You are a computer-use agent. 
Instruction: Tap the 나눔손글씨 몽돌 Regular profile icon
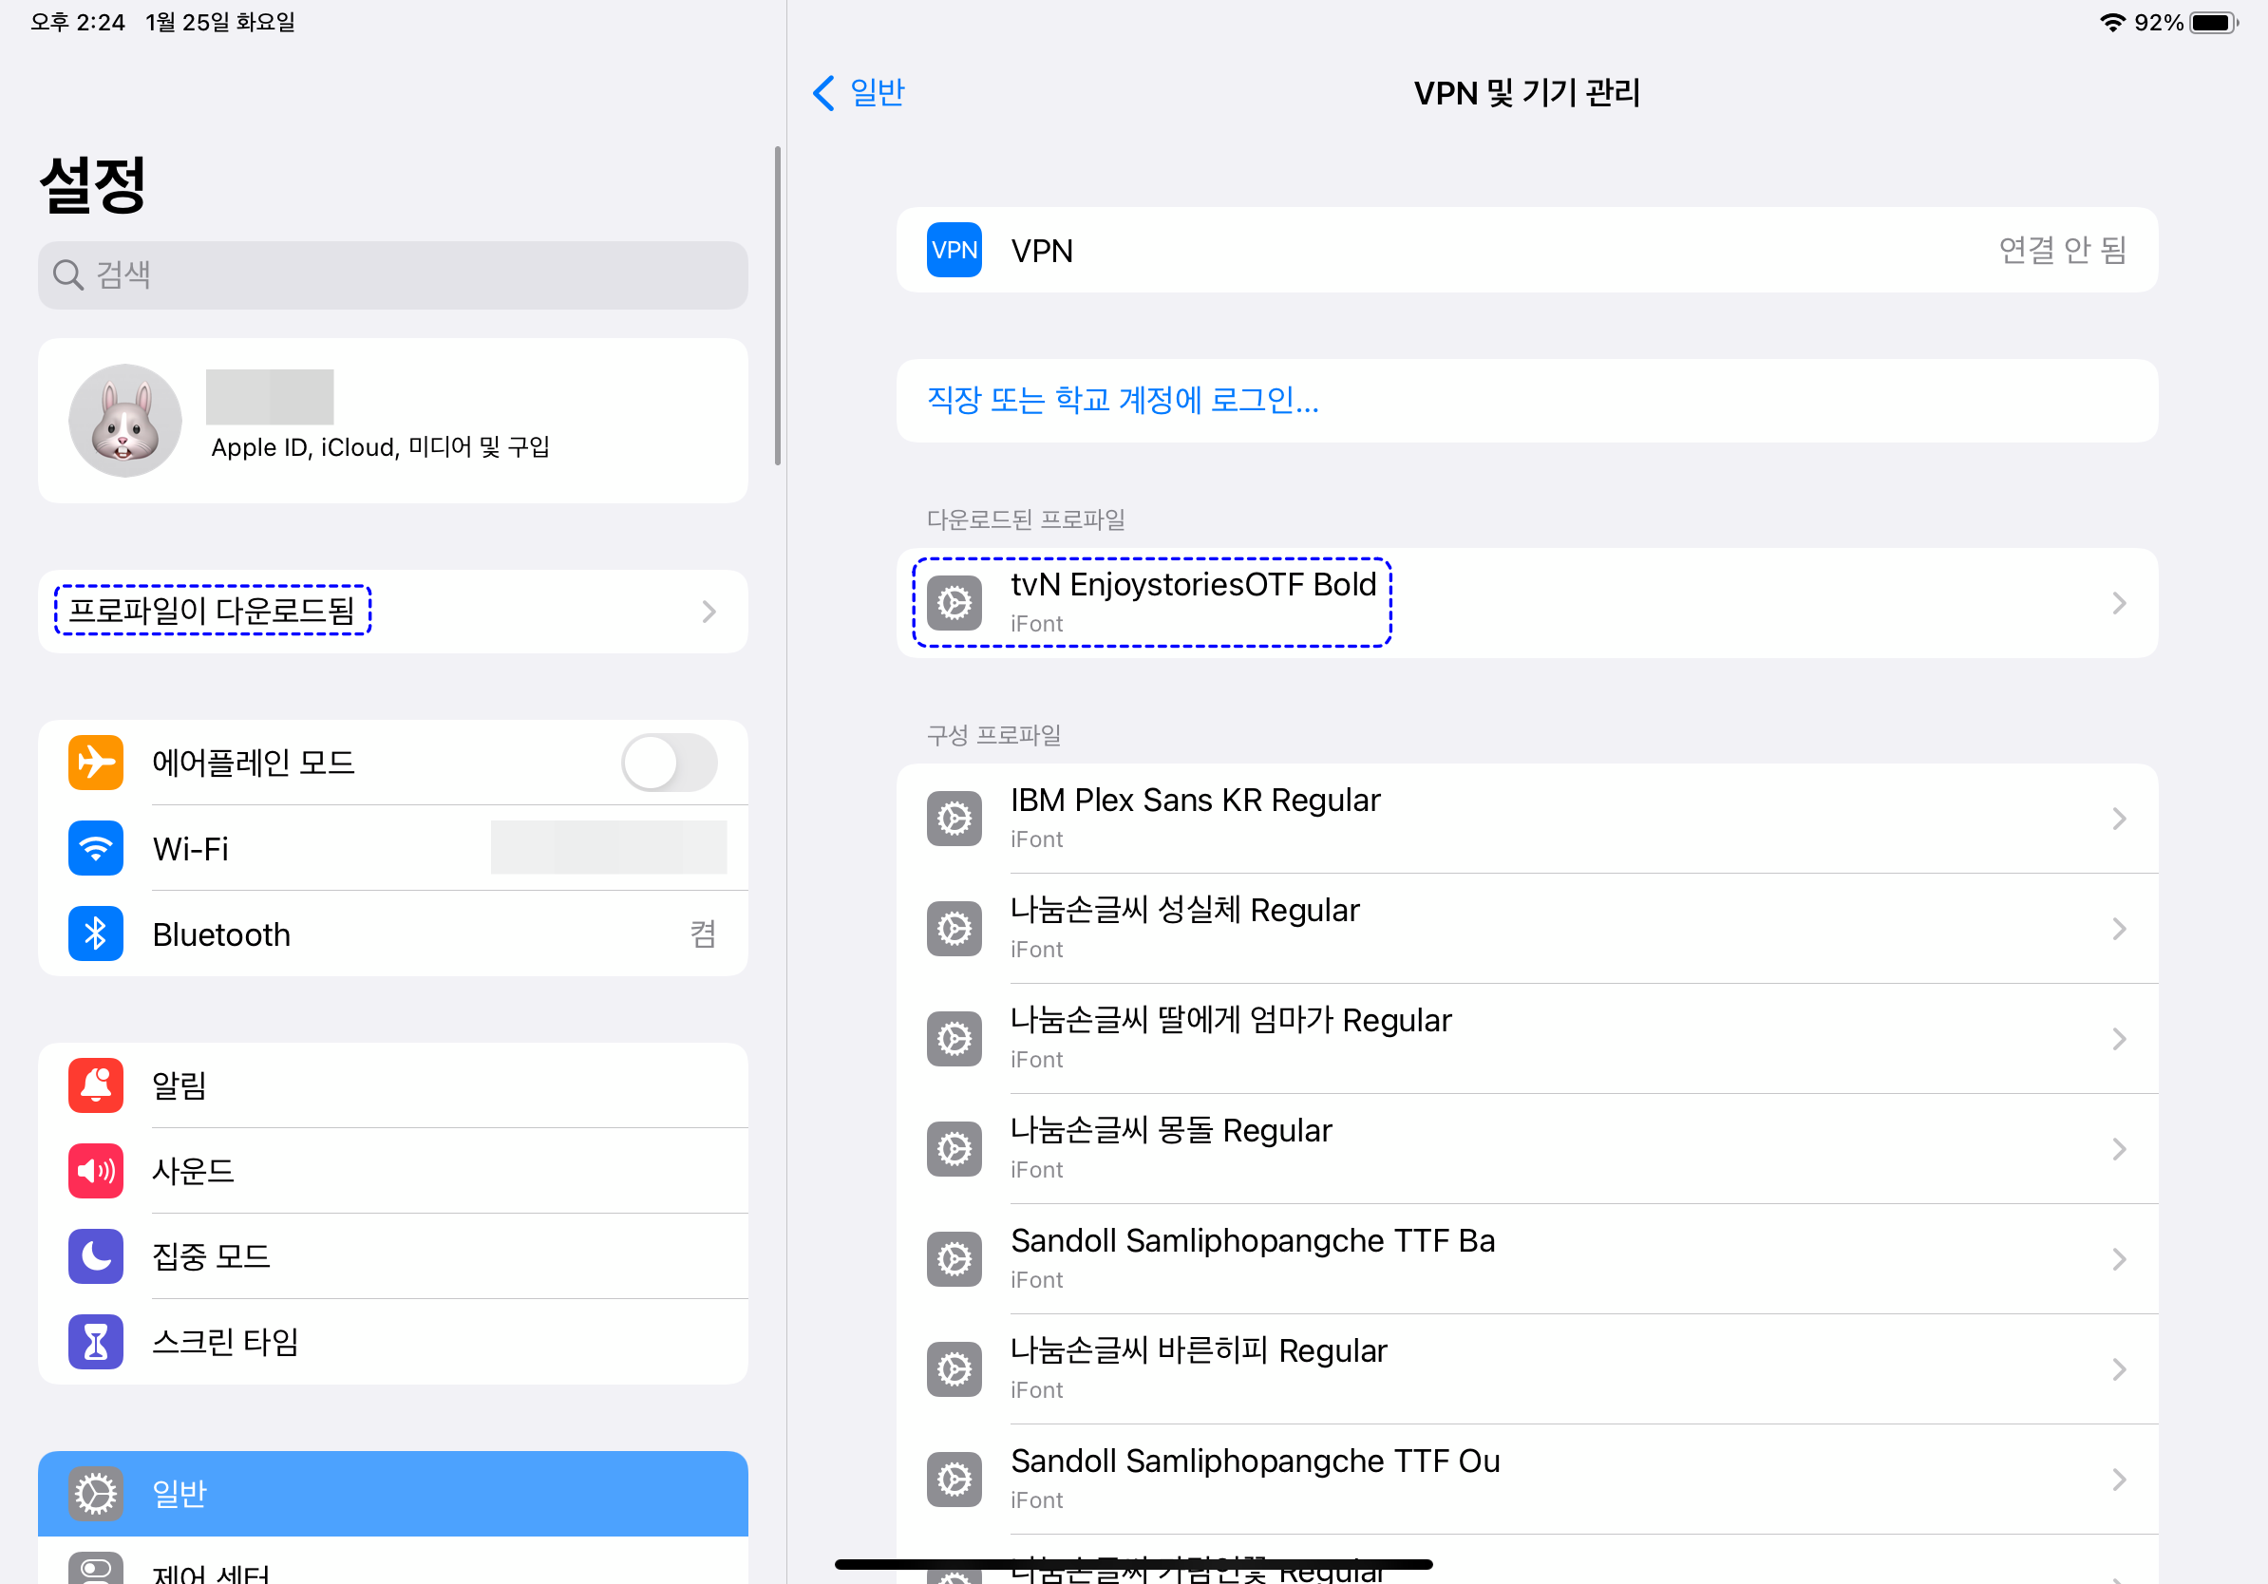pyautogui.click(x=954, y=1148)
